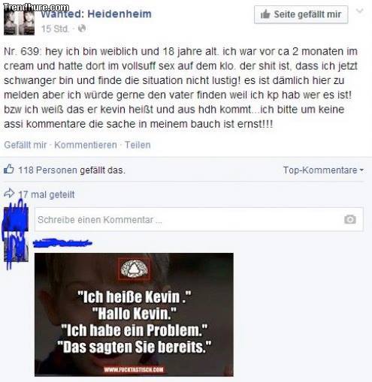Click the Kommentieren link
The height and width of the screenshot is (382, 372).
pyautogui.click(x=86, y=145)
